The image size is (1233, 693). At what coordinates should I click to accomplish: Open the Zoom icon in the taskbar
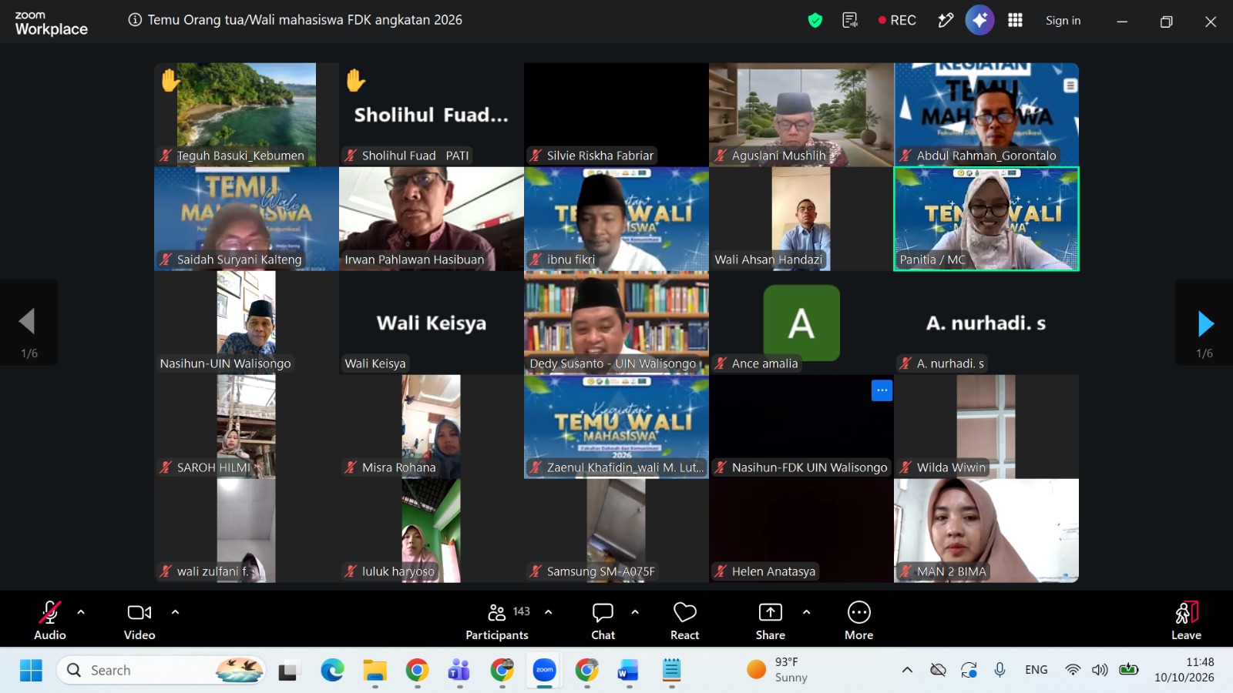point(544,670)
